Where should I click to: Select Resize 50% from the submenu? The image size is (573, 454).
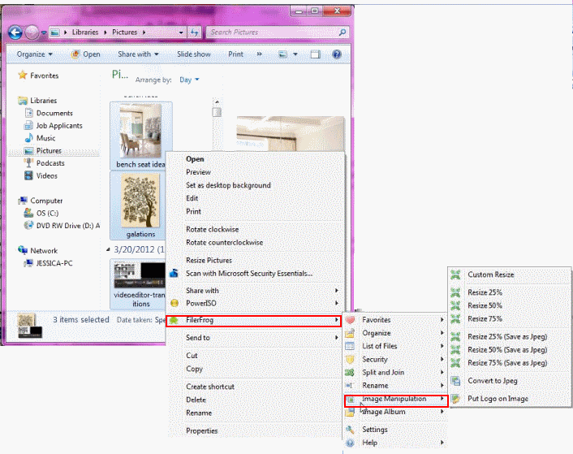coord(485,305)
